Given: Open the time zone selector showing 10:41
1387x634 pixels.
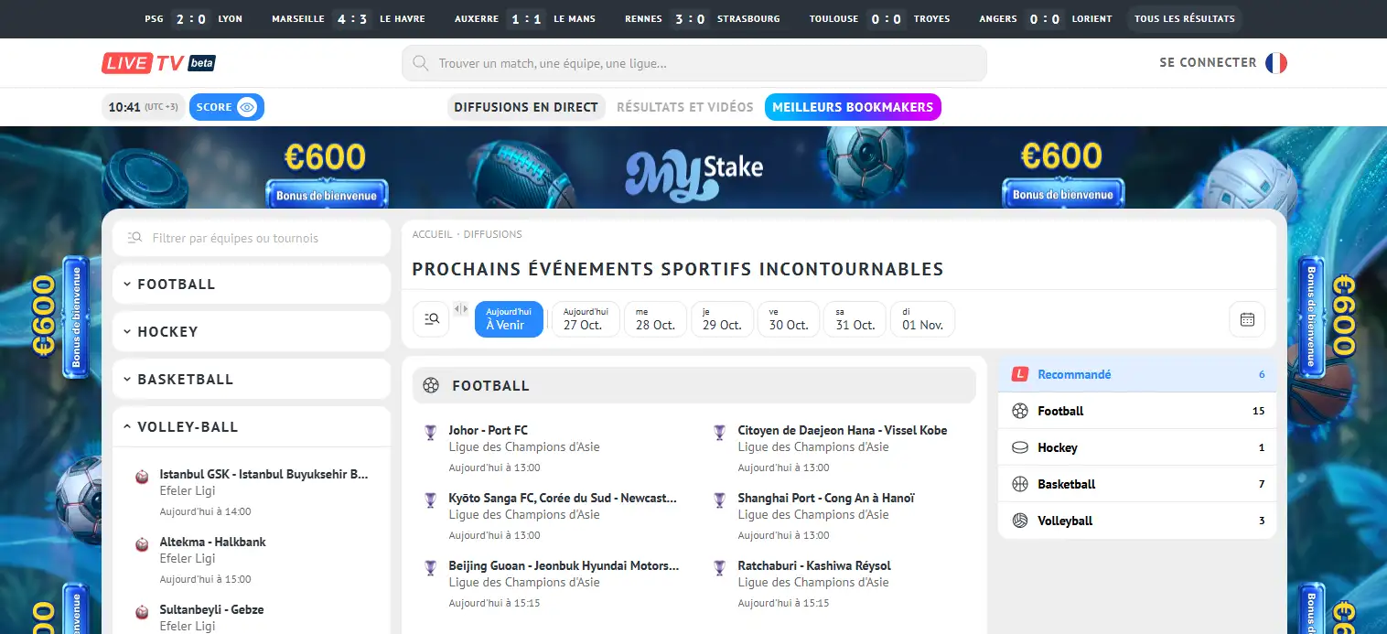Looking at the screenshot, I should pyautogui.click(x=144, y=107).
